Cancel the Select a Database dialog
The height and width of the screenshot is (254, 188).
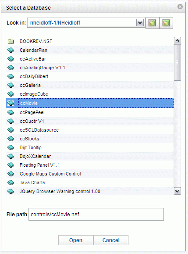(111, 240)
